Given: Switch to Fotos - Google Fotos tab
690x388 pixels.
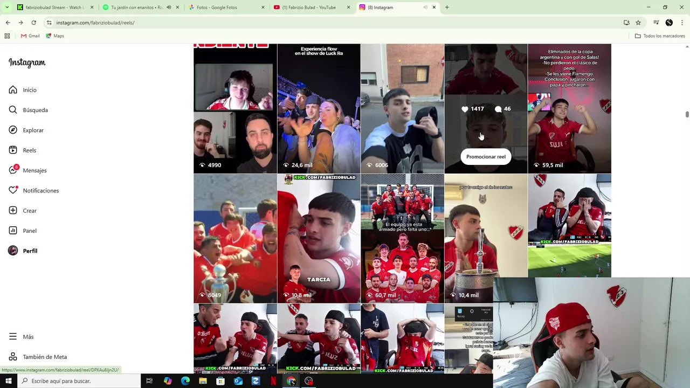Looking at the screenshot, I should (224, 8).
